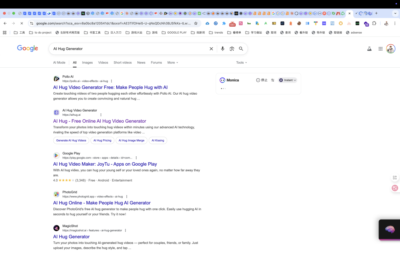Screen dimensions: 400x258
Task: Clear the search box text
Action: click(x=211, y=49)
